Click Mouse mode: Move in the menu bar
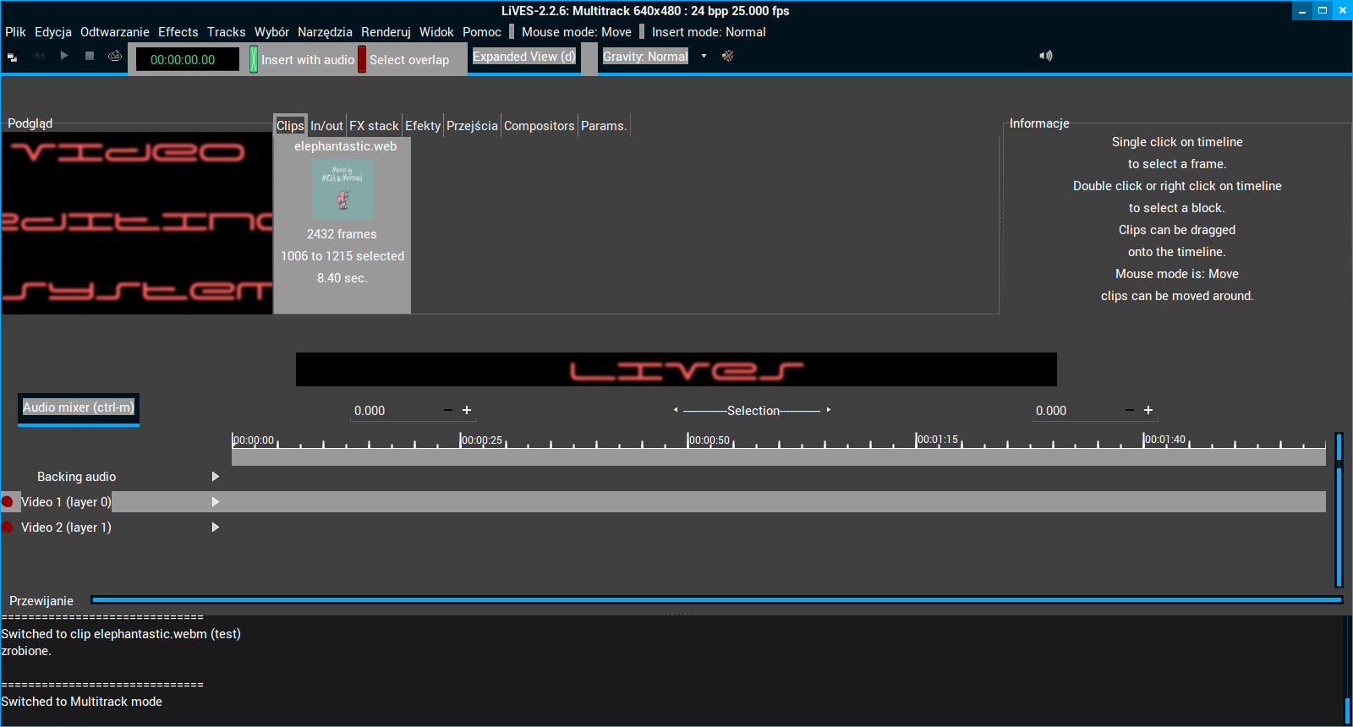This screenshot has height=727, width=1353. pos(577,32)
